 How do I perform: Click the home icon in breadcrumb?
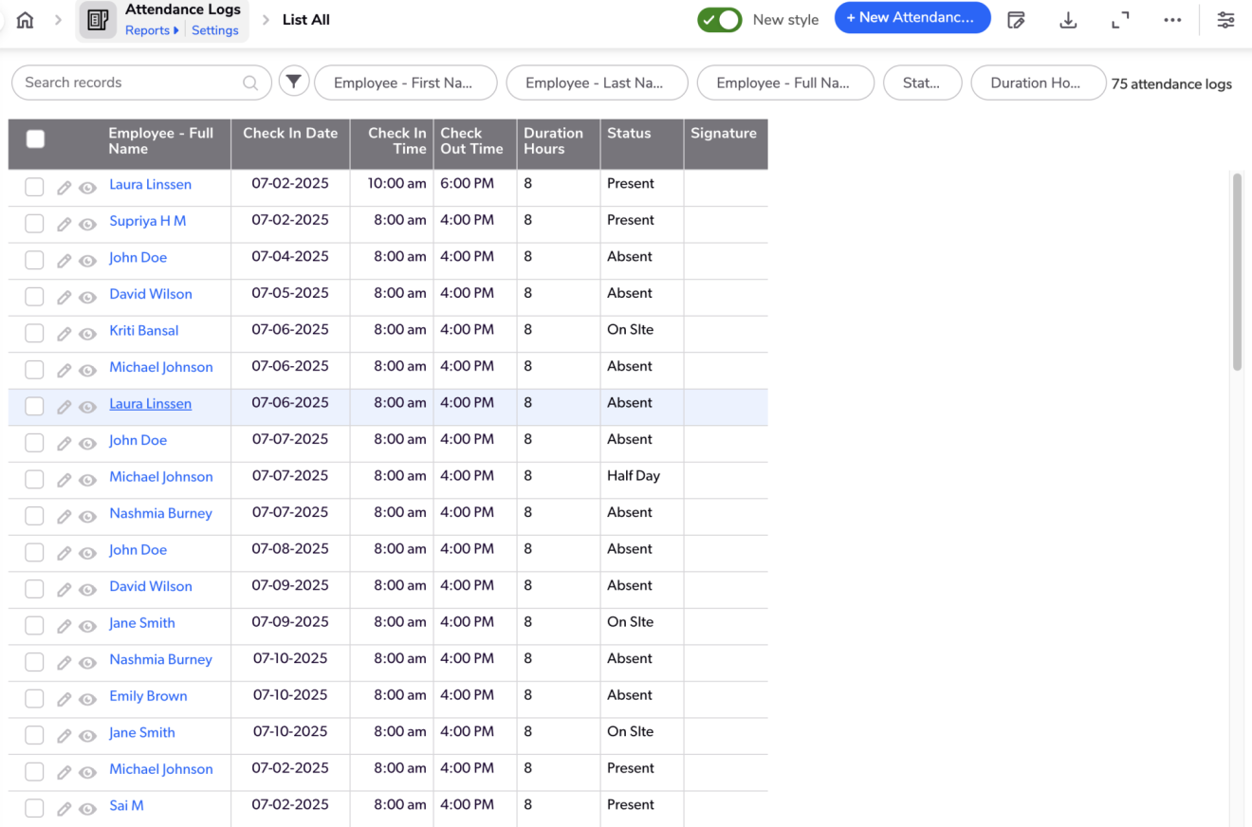click(26, 20)
